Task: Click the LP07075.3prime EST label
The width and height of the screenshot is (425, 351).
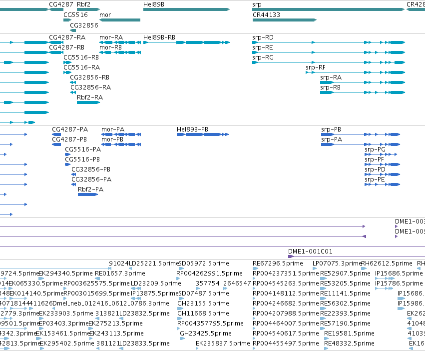Action: pyautogui.click(x=337, y=263)
